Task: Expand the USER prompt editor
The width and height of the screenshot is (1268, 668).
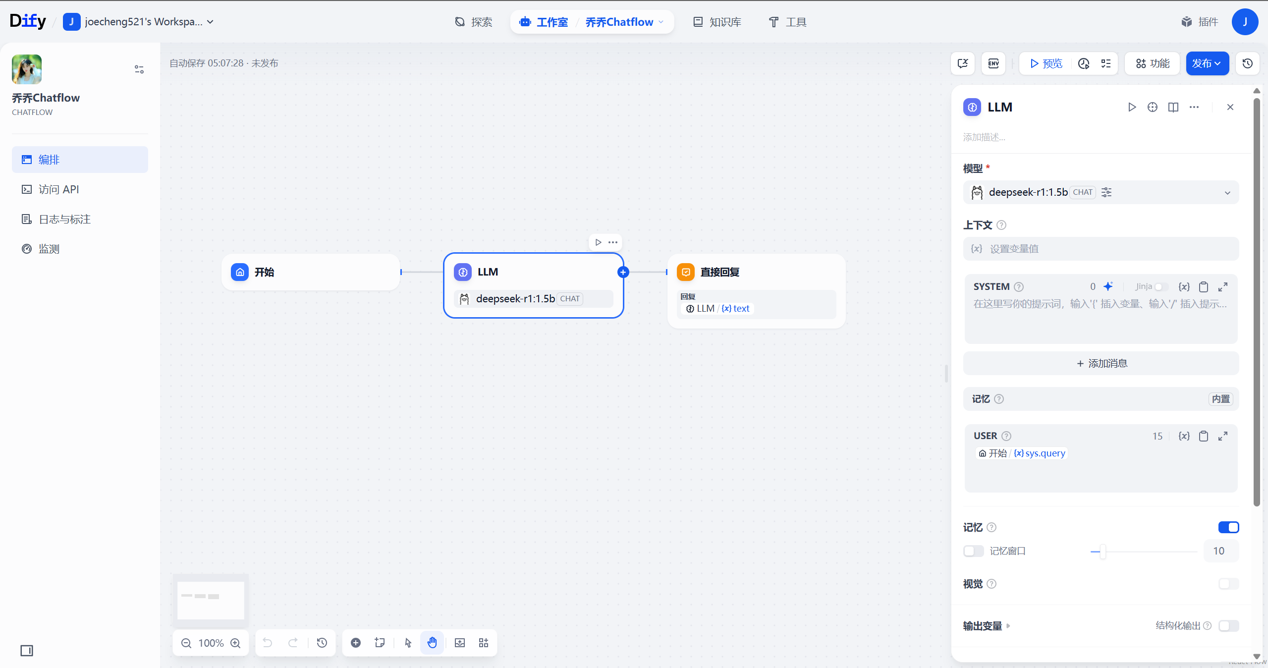Action: point(1223,436)
